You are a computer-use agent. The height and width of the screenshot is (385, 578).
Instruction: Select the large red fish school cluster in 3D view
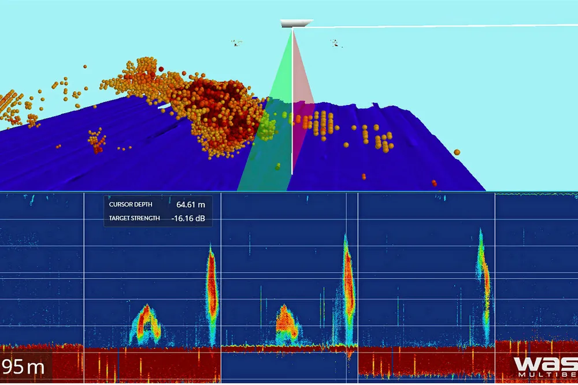point(221,114)
